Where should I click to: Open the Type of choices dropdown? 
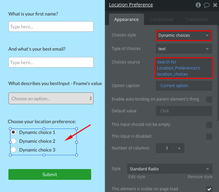click(184, 49)
